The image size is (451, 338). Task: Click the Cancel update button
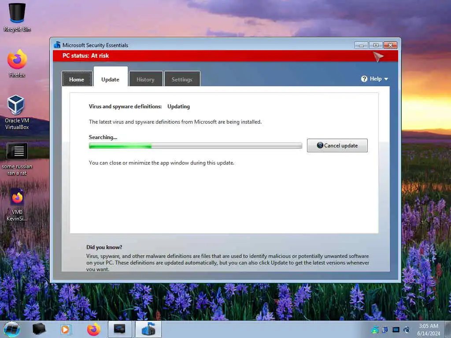(x=337, y=145)
